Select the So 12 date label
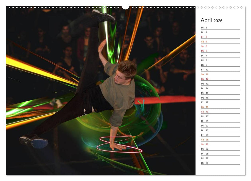251x181 pixels. click(204, 79)
